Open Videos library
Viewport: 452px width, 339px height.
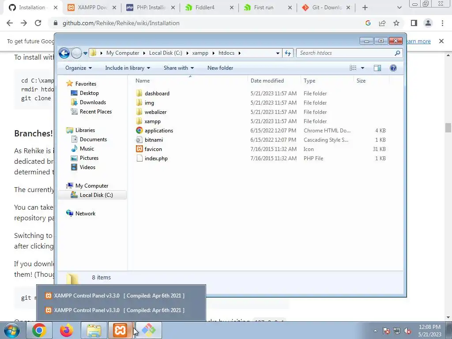(87, 167)
